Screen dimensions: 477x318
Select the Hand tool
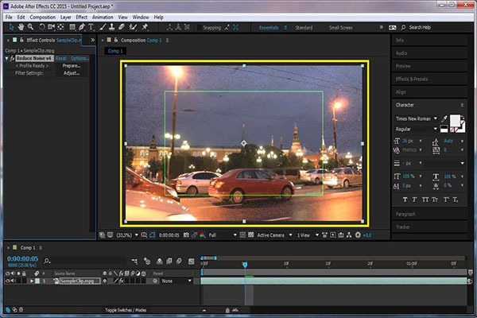click(21, 27)
